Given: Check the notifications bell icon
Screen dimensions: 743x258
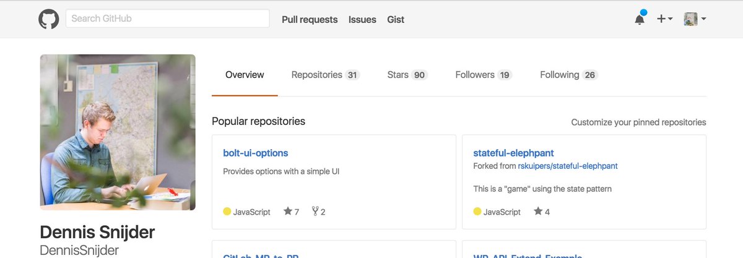Looking at the screenshot, I should click(640, 18).
